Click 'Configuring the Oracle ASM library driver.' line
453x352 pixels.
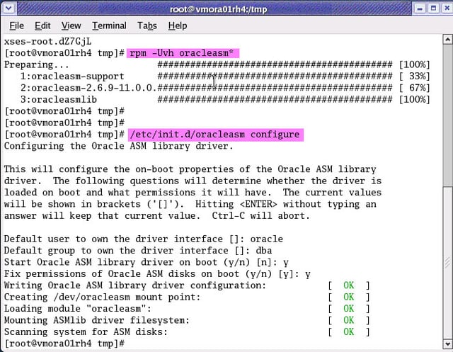pyautogui.click(x=118, y=146)
